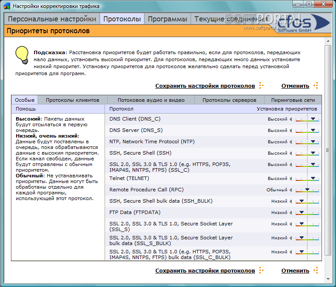Adjust SSL_C priority slider
This screenshot has width=336, height=287.
point(307,165)
